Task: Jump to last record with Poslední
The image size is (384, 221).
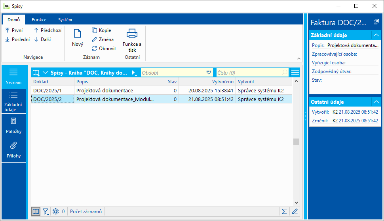Action: click(x=17, y=39)
